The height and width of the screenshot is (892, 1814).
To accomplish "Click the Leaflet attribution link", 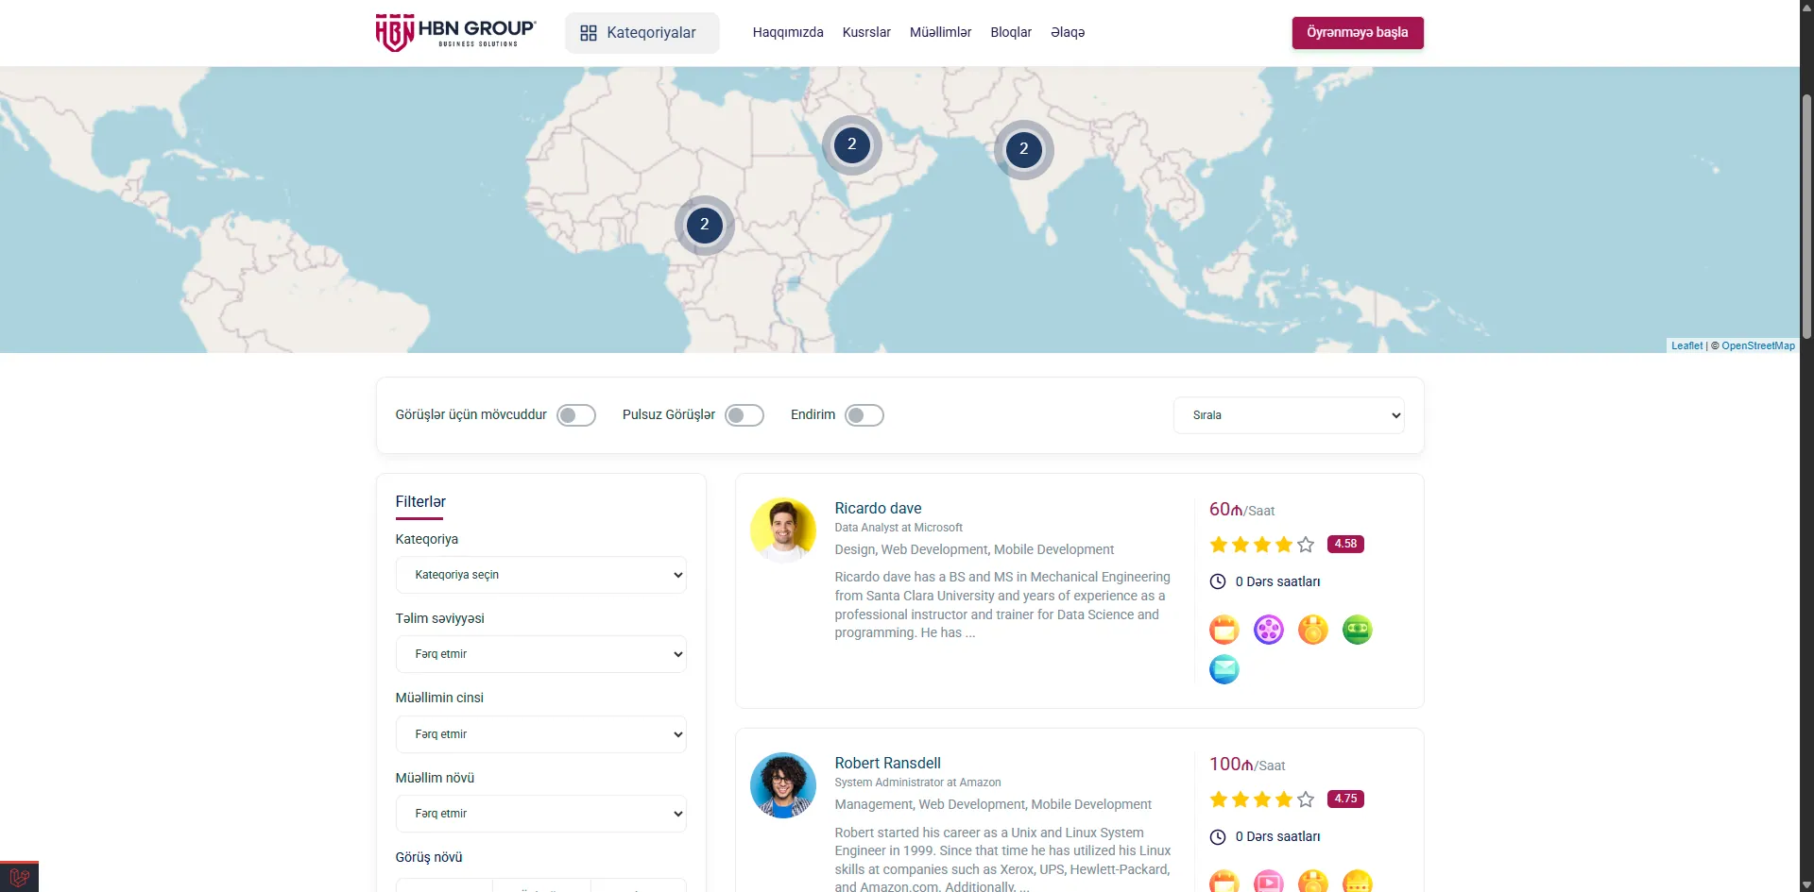I will [x=1686, y=345].
